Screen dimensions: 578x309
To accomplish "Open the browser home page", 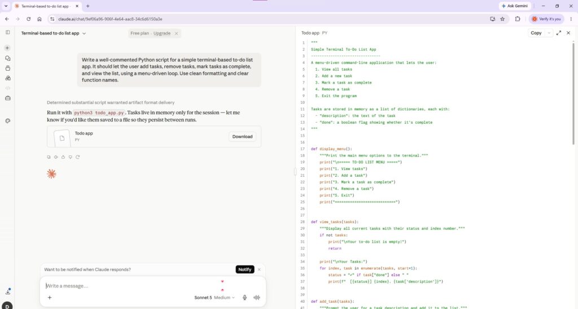I will pyautogui.click(x=40, y=19).
